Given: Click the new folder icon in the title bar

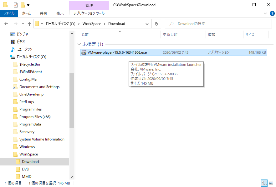Looking at the screenshot, I should tap(23, 5).
